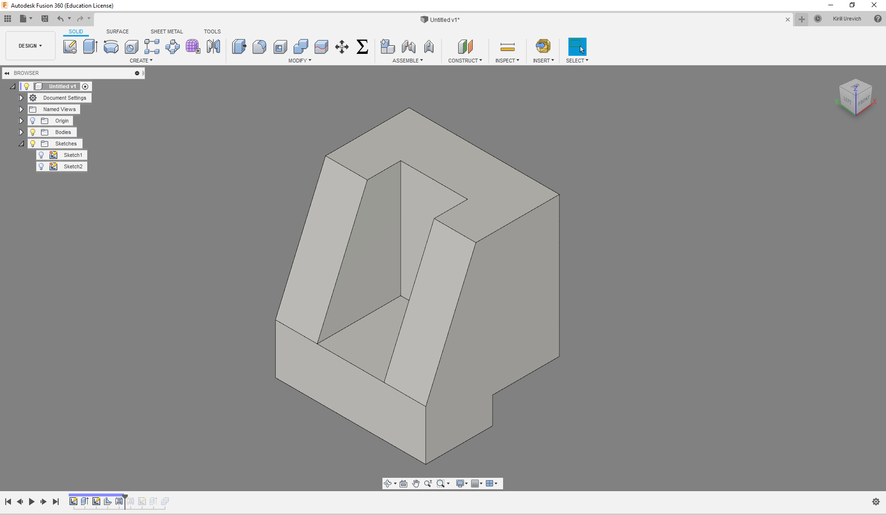Click the Mirror tool icon
886x515 pixels.
(213, 47)
